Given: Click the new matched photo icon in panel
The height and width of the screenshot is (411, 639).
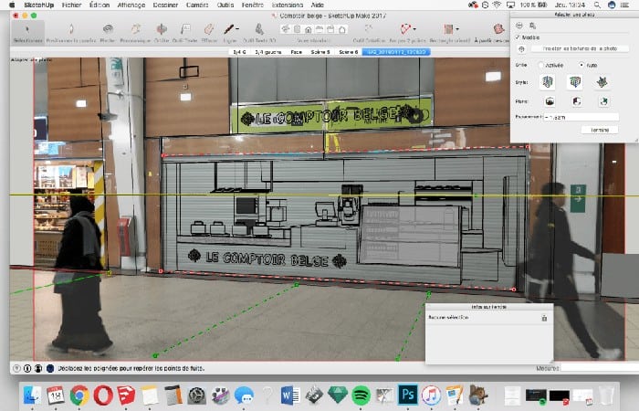Looking at the screenshot, I should (x=519, y=26).
